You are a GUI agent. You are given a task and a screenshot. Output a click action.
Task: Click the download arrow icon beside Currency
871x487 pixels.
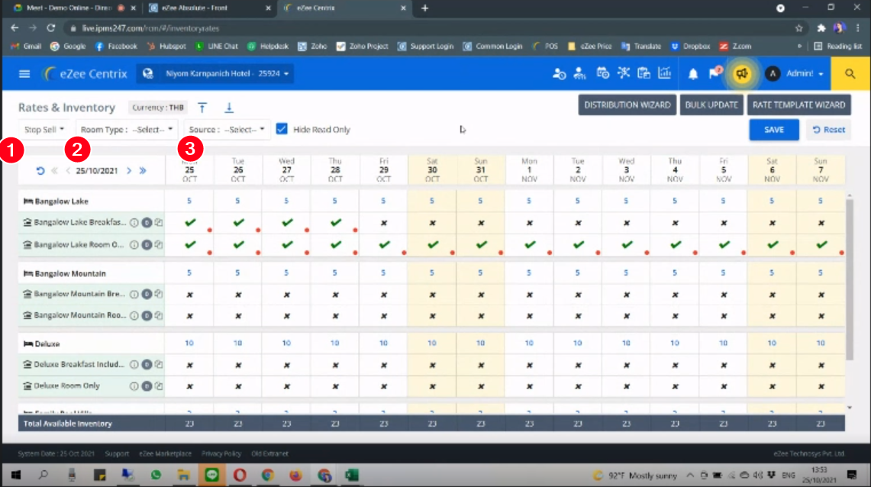pos(228,108)
